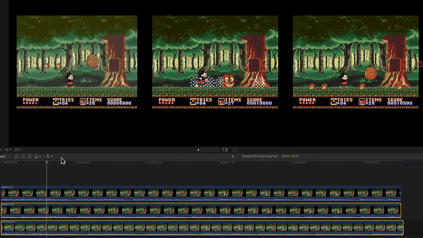Viewport: 423px width, 238px height.
Task: Click the left game video with score 00006800
Action: [77, 62]
